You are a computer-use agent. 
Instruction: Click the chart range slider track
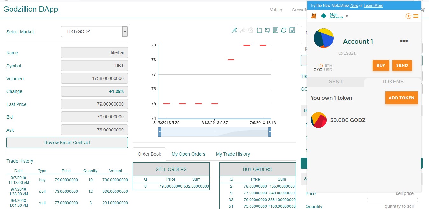tap(215, 132)
